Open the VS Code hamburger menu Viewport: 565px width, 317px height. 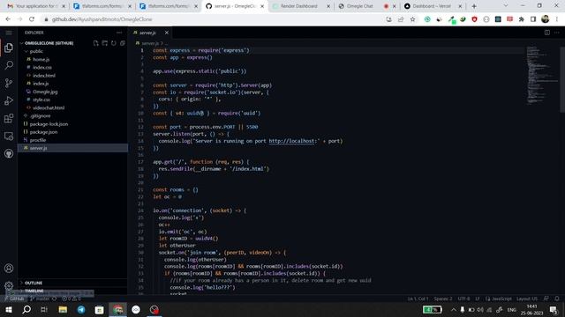pos(9,33)
